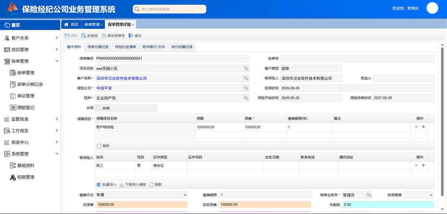Click the 车船税 amount field
447x214 pixels.
point(388,204)
